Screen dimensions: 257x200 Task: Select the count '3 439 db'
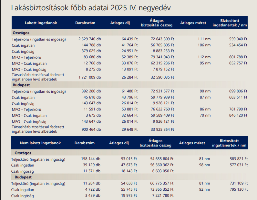tap(93, 195)
